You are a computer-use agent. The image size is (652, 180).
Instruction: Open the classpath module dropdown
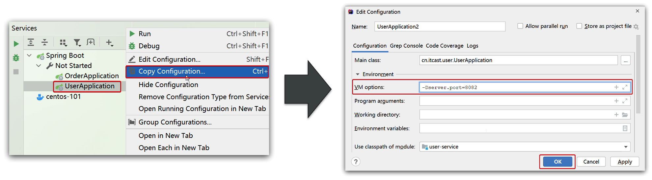coord(626,147)
